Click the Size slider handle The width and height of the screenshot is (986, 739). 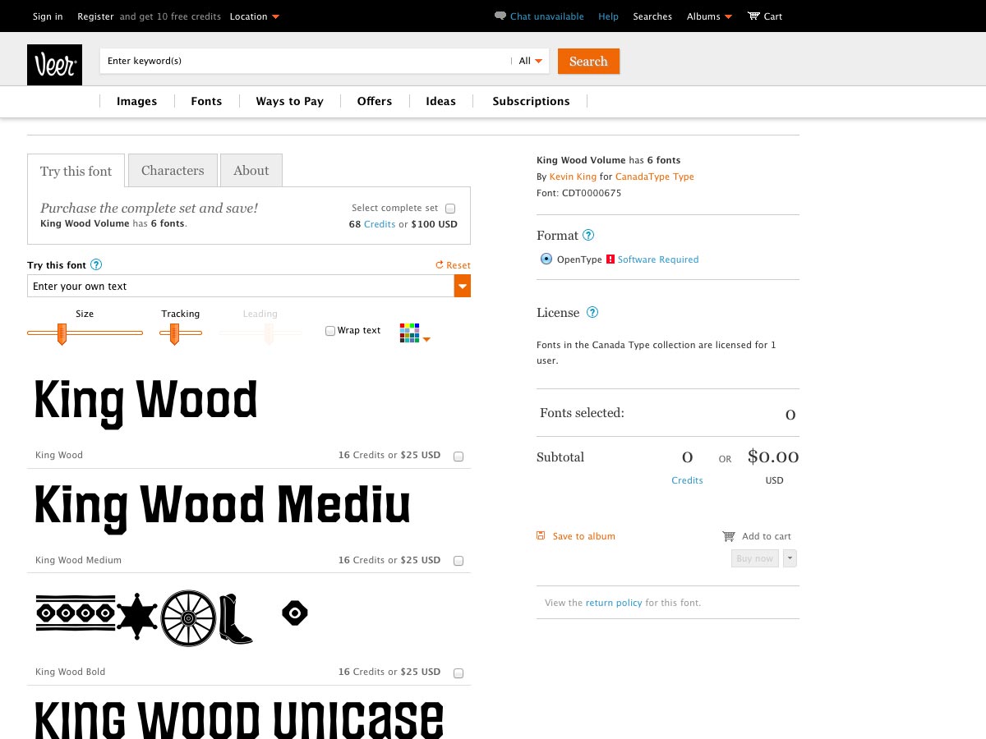[x=62, y=333]
